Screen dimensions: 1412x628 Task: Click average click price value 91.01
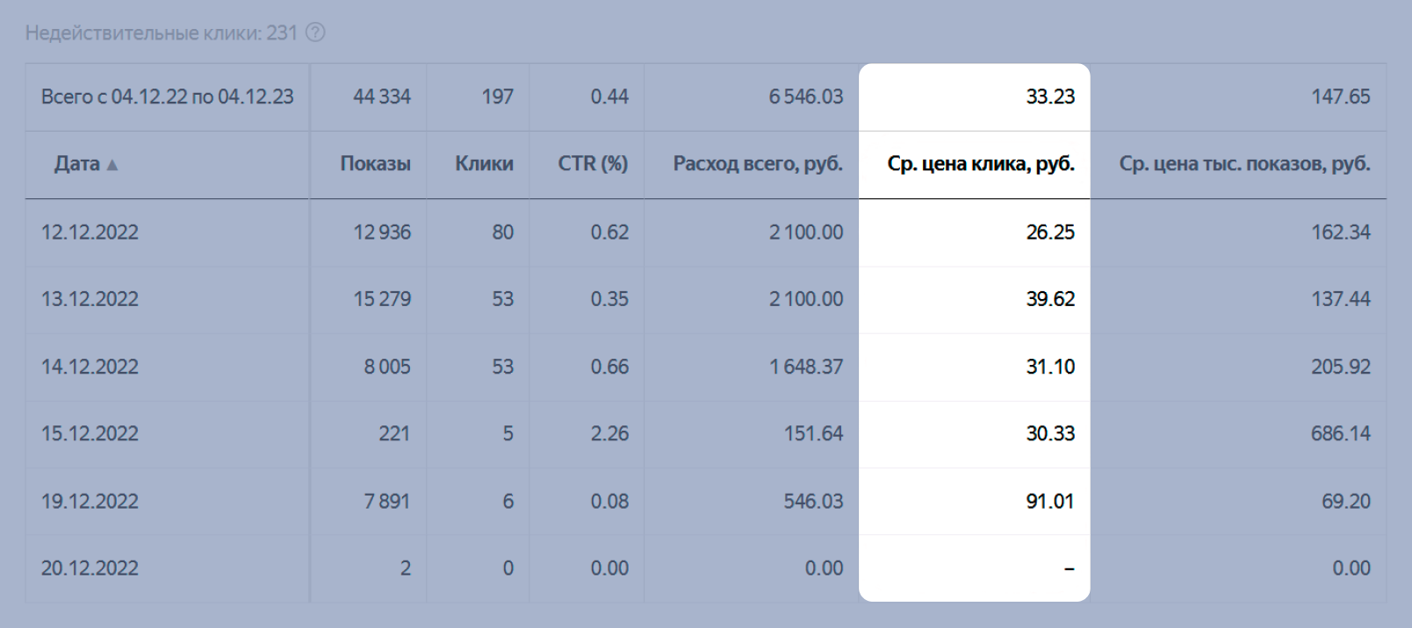click(x=1049, y=501)
